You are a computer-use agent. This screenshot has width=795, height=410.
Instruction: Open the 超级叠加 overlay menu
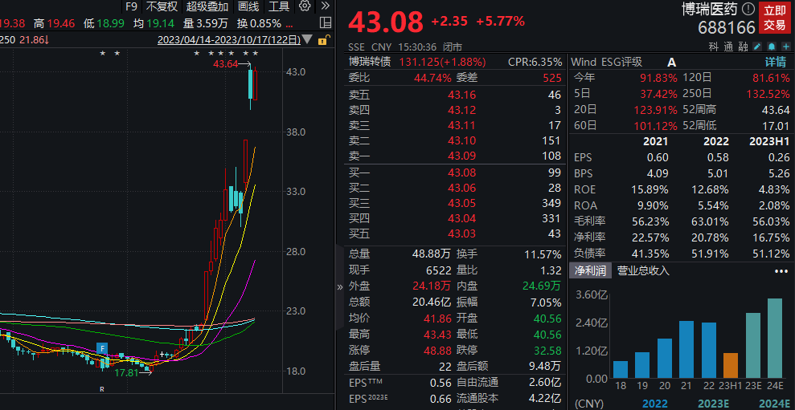(x=207, y=6)
